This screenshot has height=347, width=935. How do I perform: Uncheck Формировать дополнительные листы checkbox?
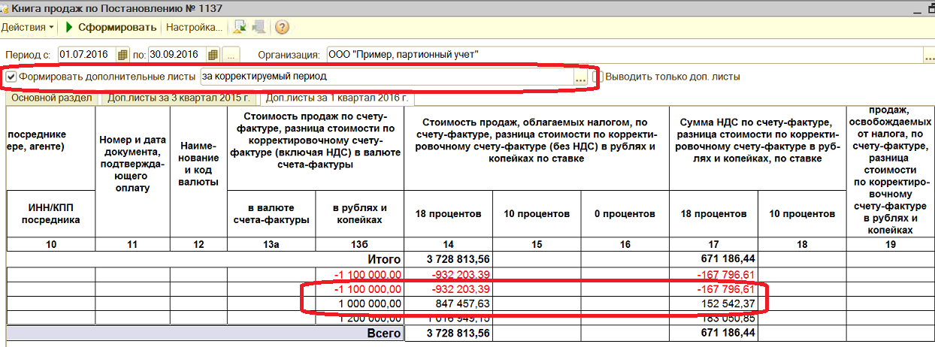11,77
